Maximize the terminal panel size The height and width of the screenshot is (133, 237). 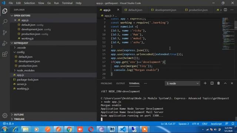pyautogui.click(x=225, y=83)
